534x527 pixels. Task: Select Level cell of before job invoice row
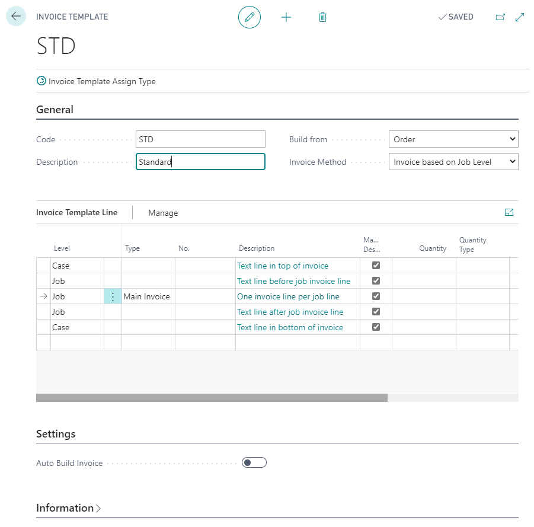77,281
